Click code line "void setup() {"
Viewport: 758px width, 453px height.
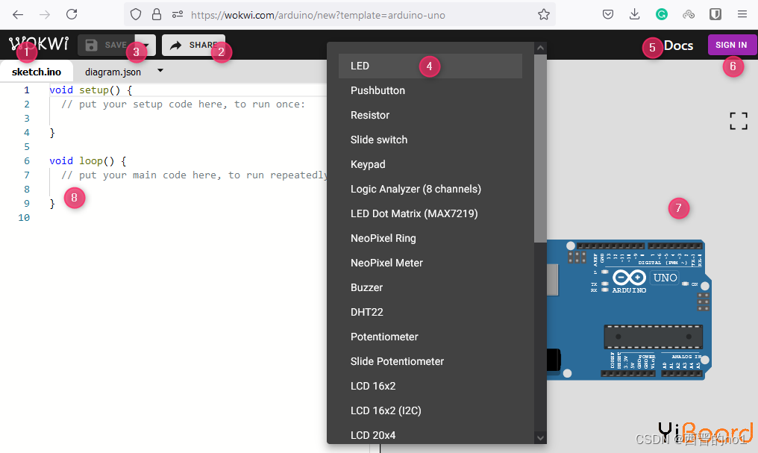pyautogui.click(x=91, y=90)
